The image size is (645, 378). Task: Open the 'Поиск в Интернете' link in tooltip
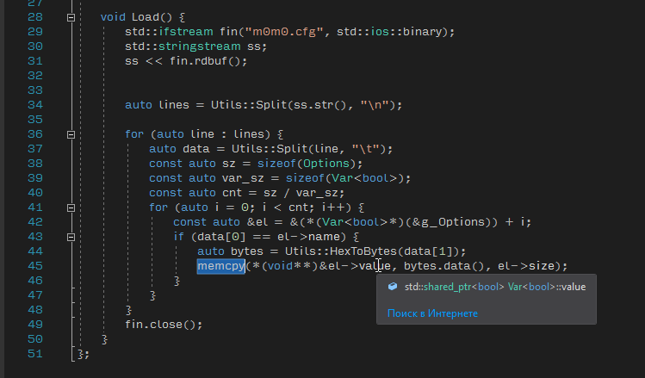tap(432, 313)
